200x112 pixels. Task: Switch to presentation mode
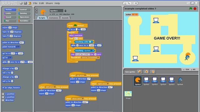click(196, 3)
